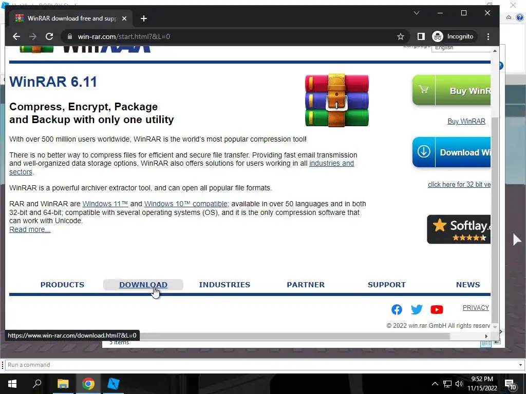
Task: Open Chrome's three-dot menu
Action: click(x=488, y=36)
